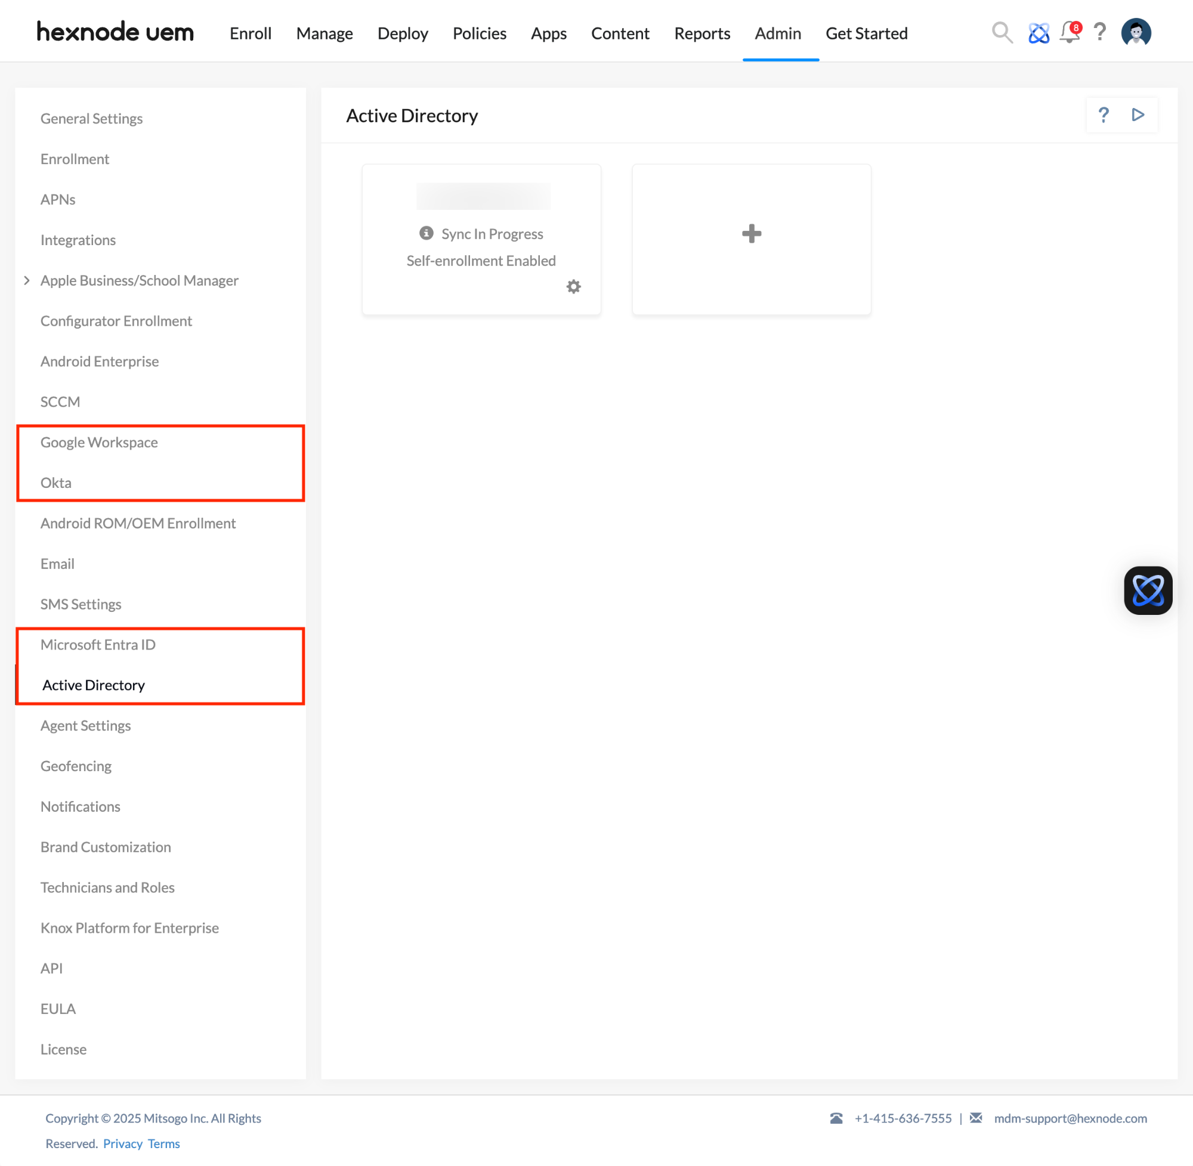Click the help question mark icon top navbar
Screen dimensions: 1193x1166
(1102, 32)
